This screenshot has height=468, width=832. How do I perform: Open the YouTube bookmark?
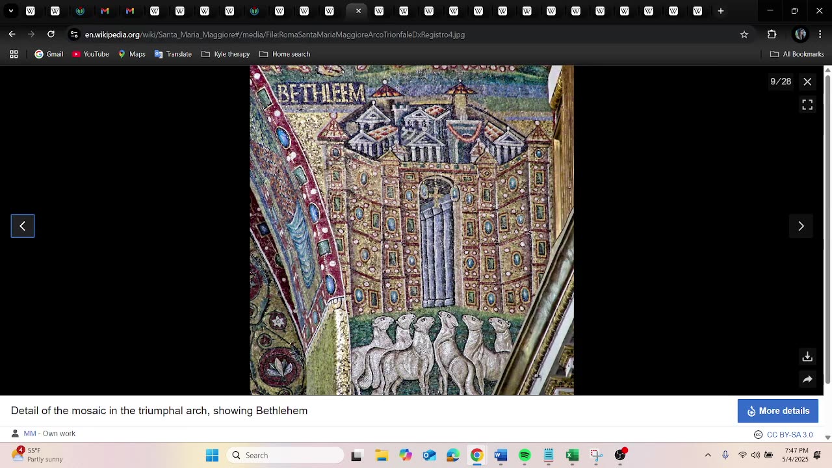[90, 54]
